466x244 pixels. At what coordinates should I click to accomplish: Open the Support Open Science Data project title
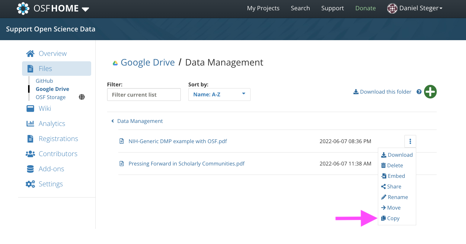pos(51,29)
